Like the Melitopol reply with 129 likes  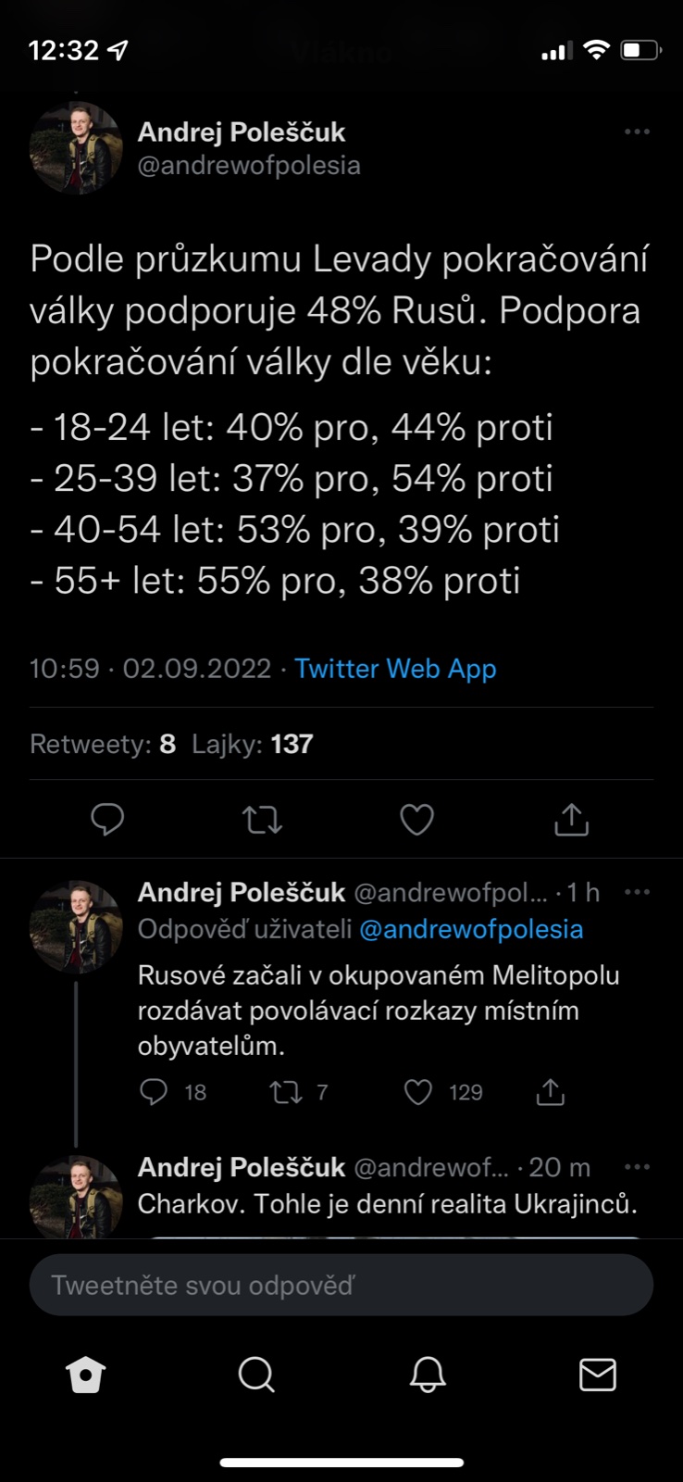point(418,1093)
